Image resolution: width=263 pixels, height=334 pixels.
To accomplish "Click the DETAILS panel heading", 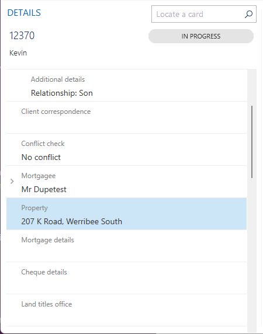I will click(x=24, y=13).
